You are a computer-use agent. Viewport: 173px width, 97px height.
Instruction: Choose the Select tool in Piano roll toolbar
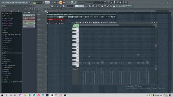(x=95, y=23)
